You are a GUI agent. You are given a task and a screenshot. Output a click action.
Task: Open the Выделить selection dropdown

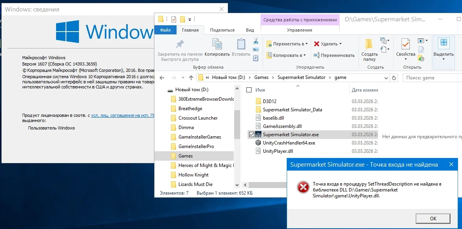click(443, 49)
